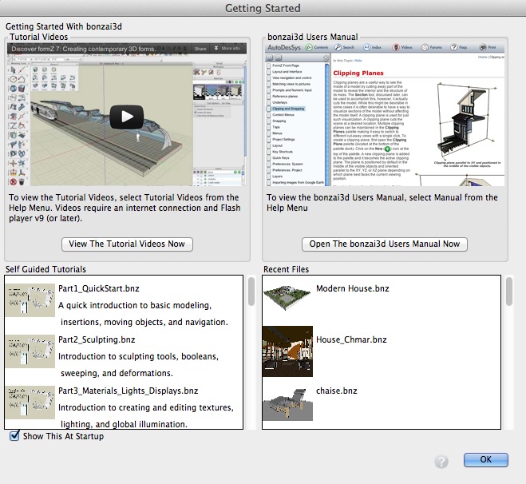Click the House_Chmar.bnz file name
The height and width of the screenshot is (484, 526).
click(351, 339)
